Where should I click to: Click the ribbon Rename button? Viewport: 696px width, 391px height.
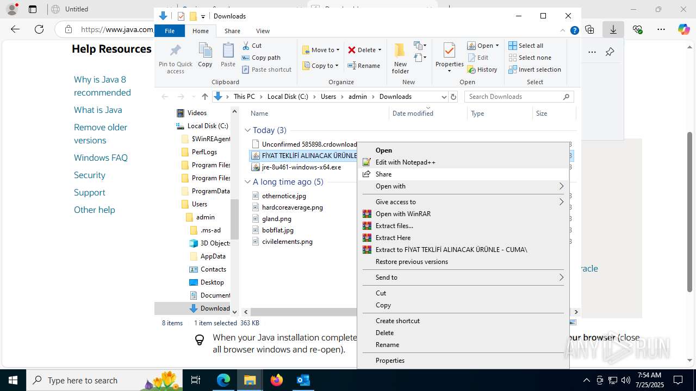point(364,66)
